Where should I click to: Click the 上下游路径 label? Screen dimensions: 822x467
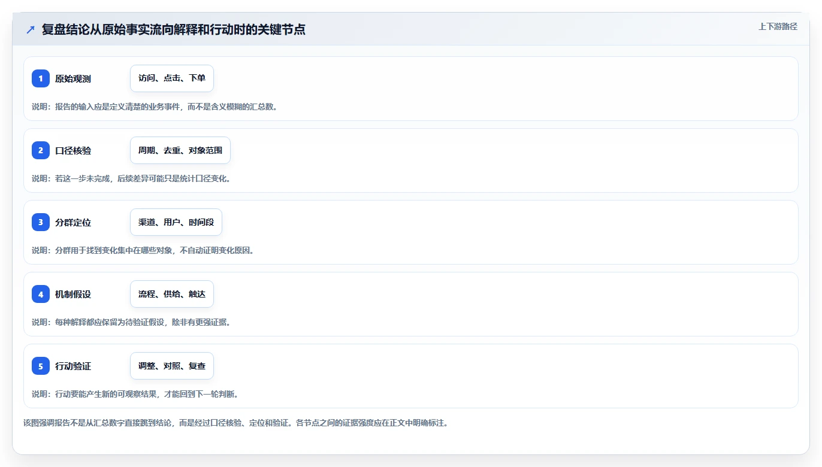[778, 26]
